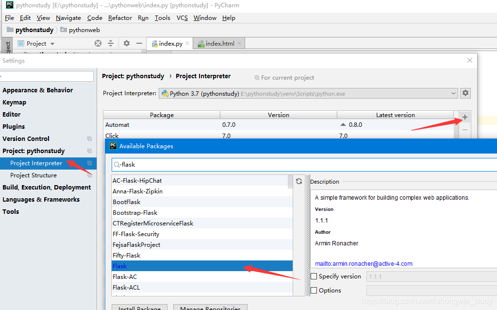Viewport: 497px width, 310px height.
Task: Enable the Specify version checkbox
Action: tap(314, 276)
